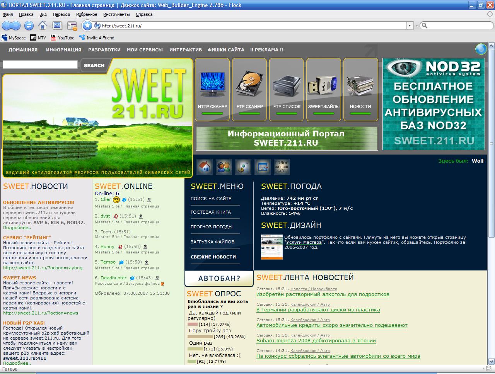Open МОИ СЕРВИСЫ in the site navigation
495x374 pixels.
[x=145, y=50]
